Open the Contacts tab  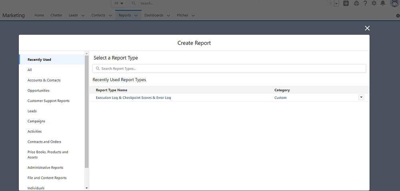98,15
